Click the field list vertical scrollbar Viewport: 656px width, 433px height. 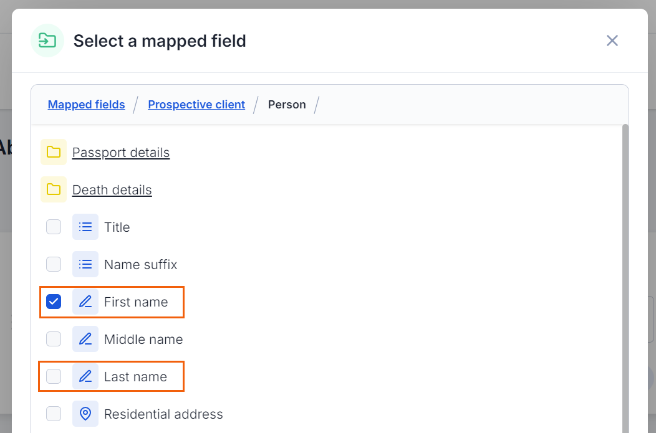[625, 278]
